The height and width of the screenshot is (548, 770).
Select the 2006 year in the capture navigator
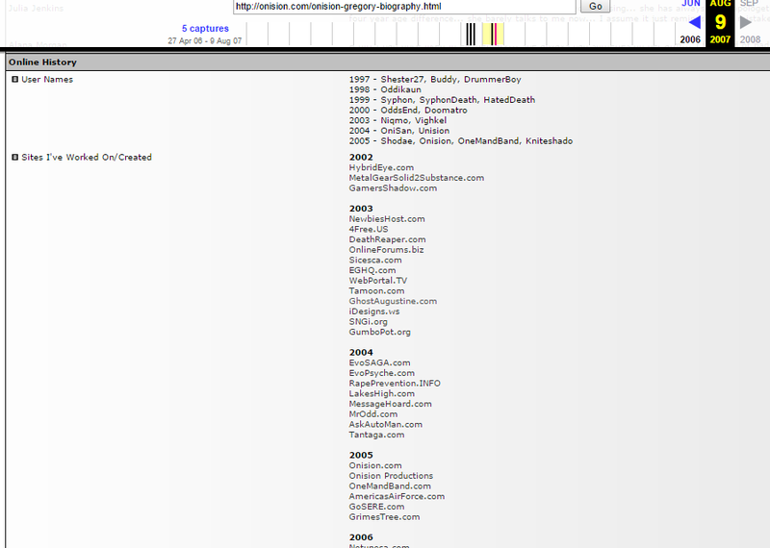pyautogui.click(x=690, y=40)
